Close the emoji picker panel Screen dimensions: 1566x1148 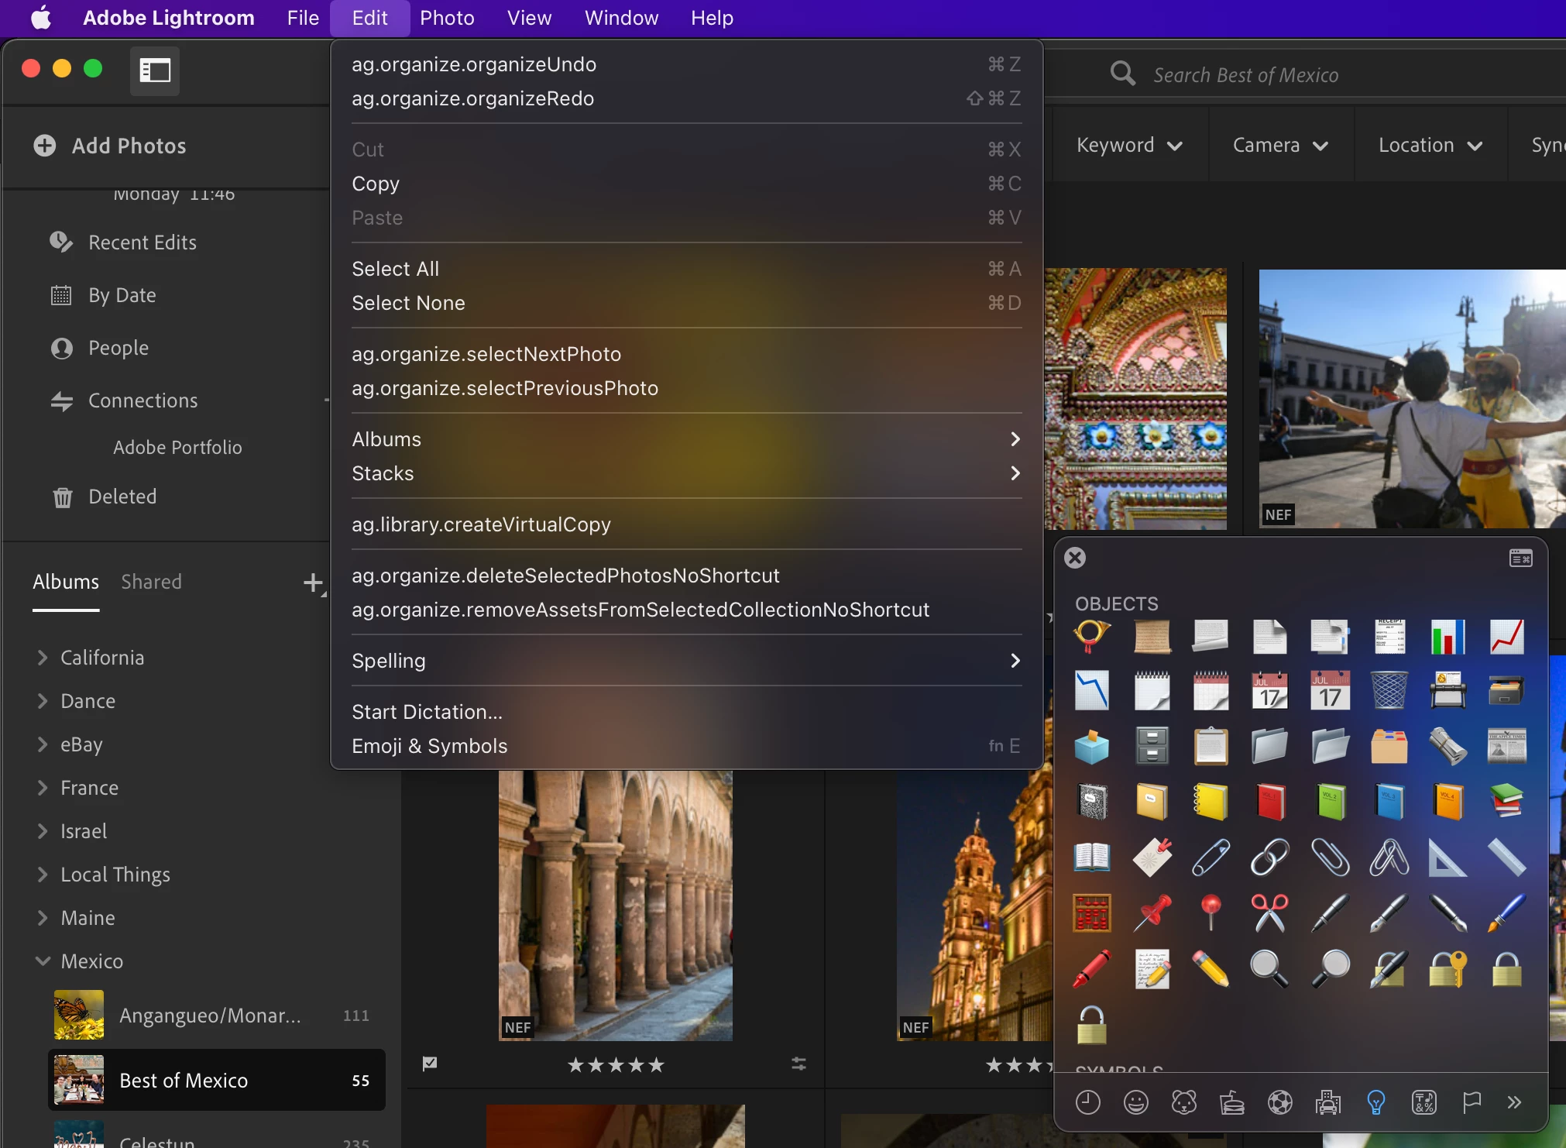pyautogui.click(x=1075, y=558)
